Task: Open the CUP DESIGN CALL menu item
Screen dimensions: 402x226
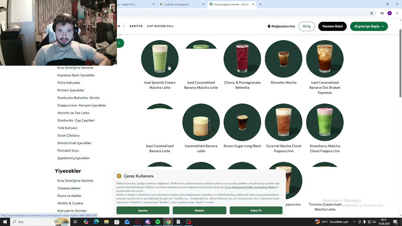Action: point(160,26)
